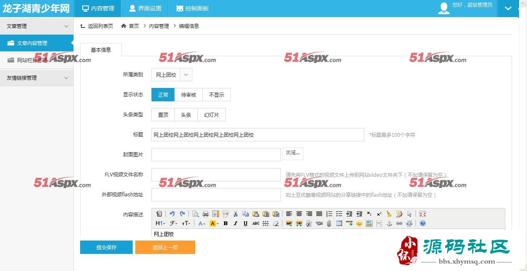The height and width of the screenshot is (271, 527).
Task: Set display status to 正常
Action: pos(163,95)
